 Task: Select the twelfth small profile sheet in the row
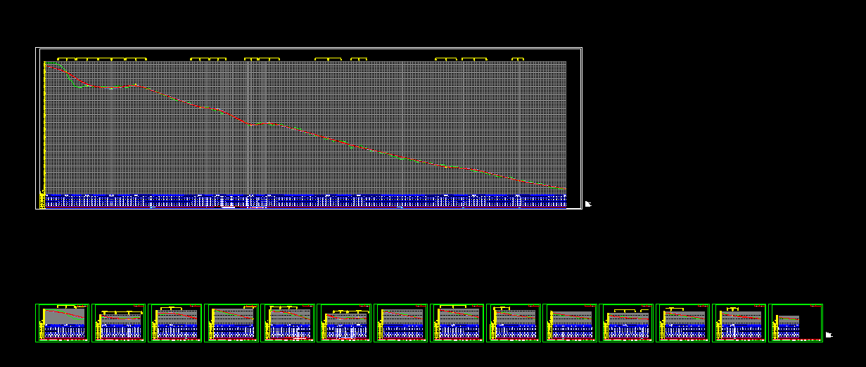(683, 323)
